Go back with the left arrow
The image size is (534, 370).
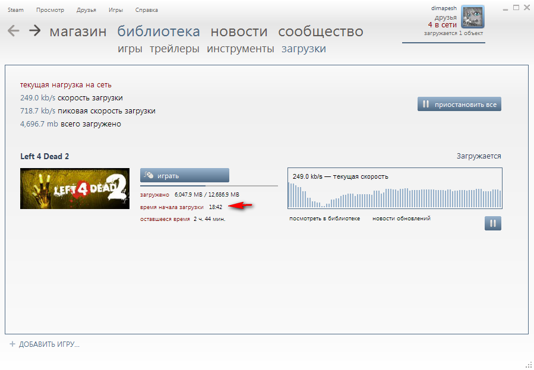point(13,31)
